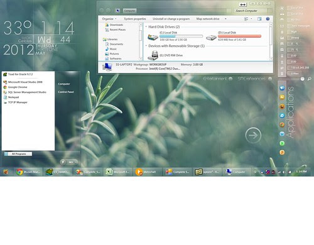Image resolution: width=314 pixels, height=245 pixels.
Task: Select the (C:) Local Disk drive
Action: click(175, 36)
